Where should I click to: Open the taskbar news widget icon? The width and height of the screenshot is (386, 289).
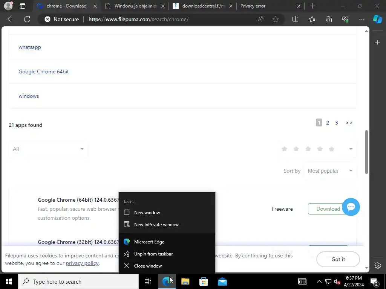303,281
